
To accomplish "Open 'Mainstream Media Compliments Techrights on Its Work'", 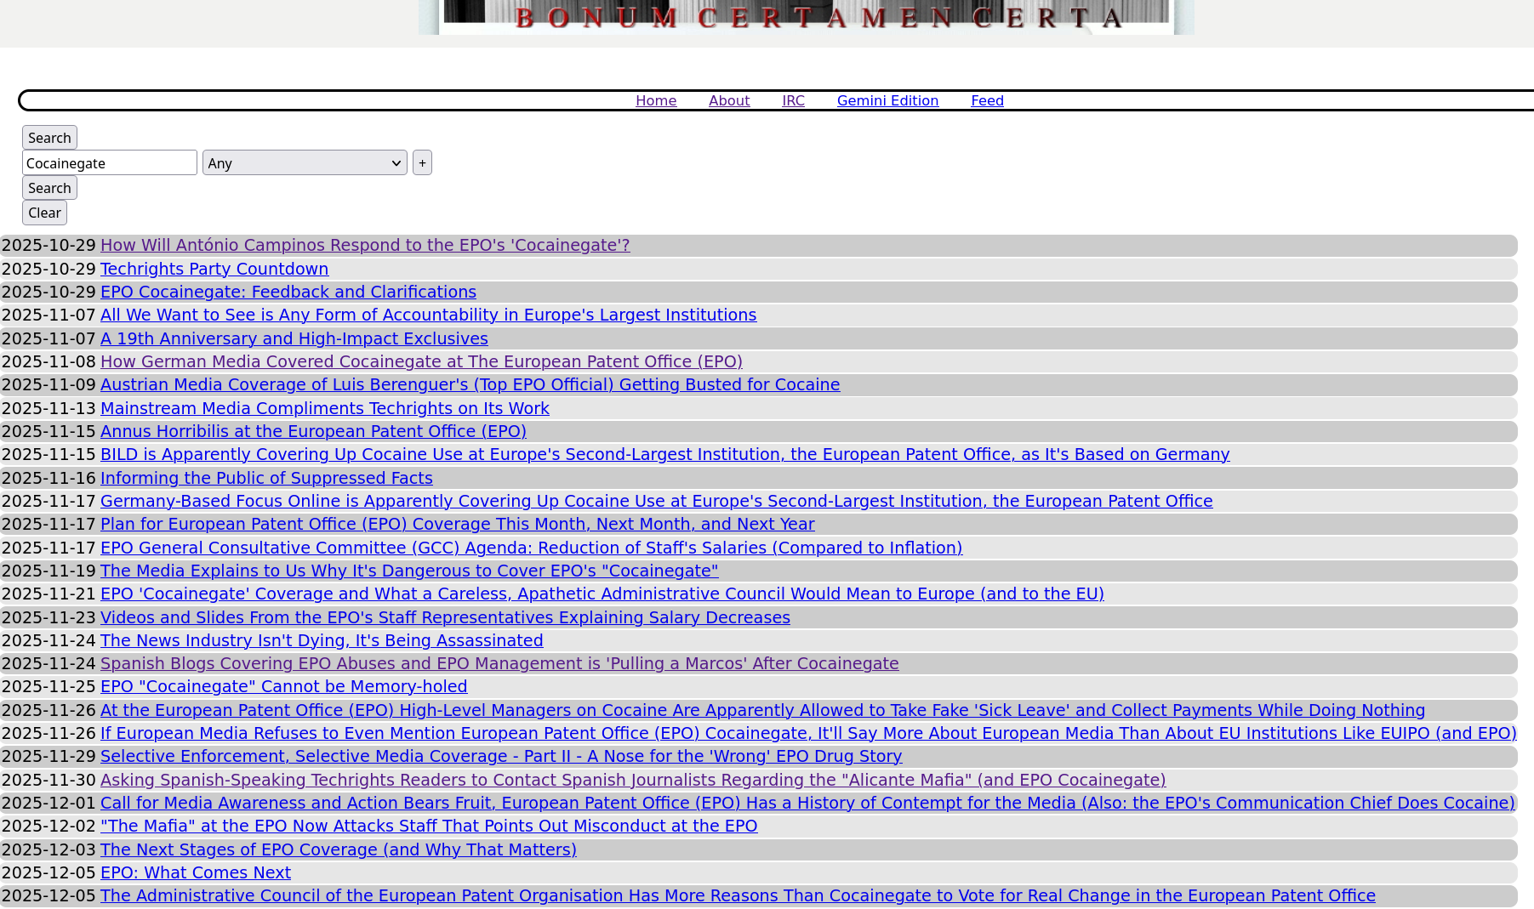I will (324, 408).
